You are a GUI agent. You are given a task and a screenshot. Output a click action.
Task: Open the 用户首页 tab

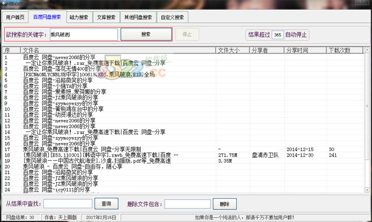pyautogui.click(x=15, y=17)
